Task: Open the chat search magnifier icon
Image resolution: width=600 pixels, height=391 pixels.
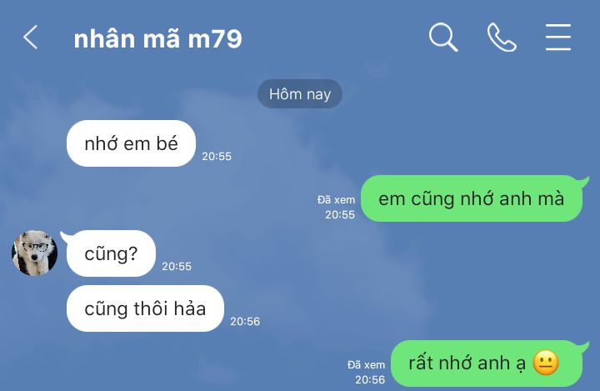Action: pyautogui.click(x=443, y=38)
